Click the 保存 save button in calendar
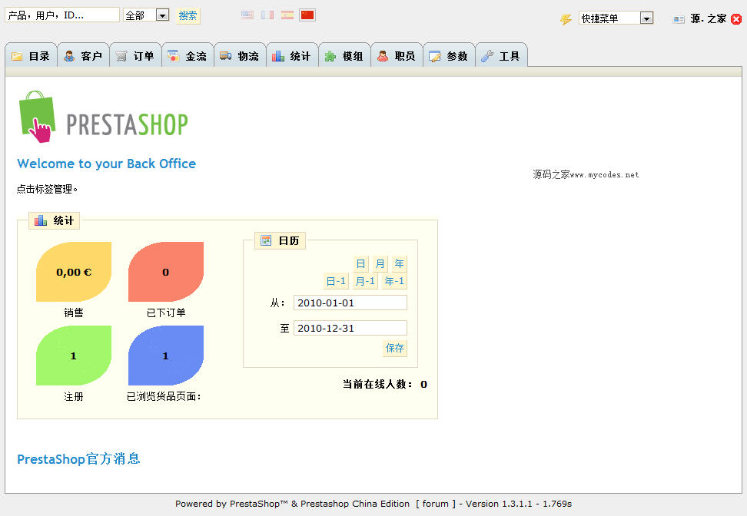 coord(394,348)
